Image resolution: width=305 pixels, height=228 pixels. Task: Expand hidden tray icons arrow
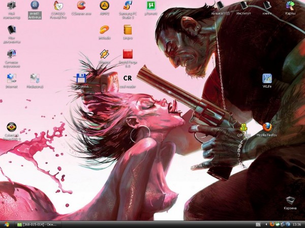[266, 224]
